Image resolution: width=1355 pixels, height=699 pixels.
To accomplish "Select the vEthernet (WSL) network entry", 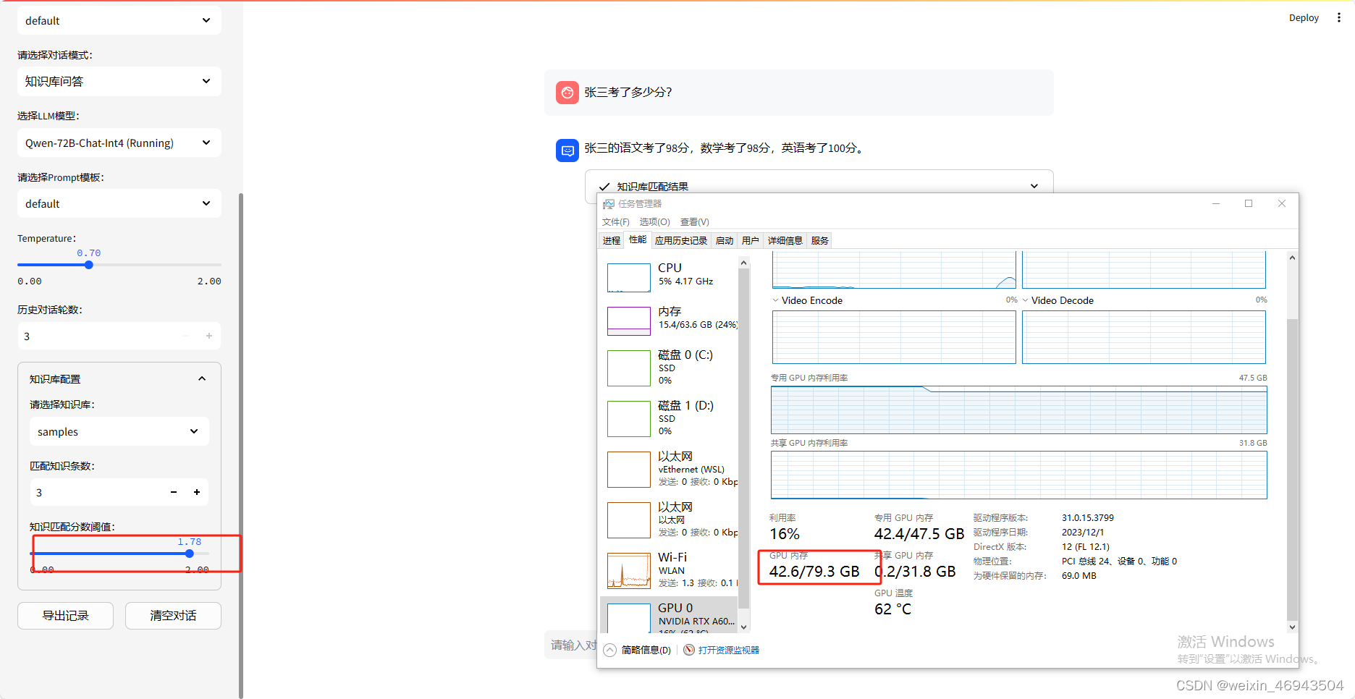I will pos(671,469).
